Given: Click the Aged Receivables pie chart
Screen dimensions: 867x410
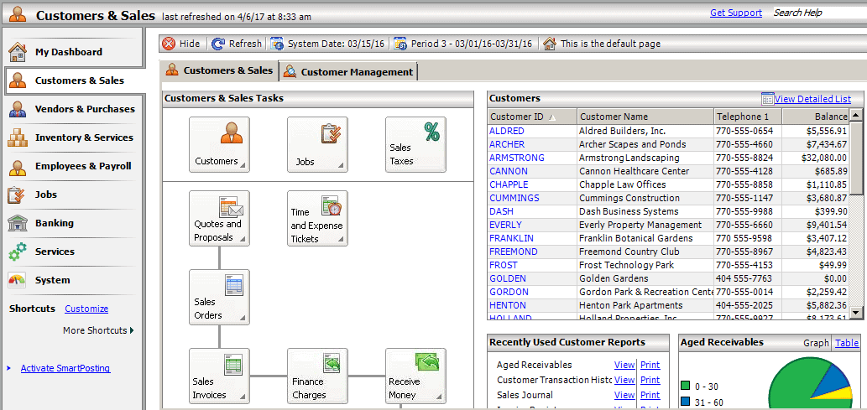Looking at the screenshot, I should click(810, 384).
